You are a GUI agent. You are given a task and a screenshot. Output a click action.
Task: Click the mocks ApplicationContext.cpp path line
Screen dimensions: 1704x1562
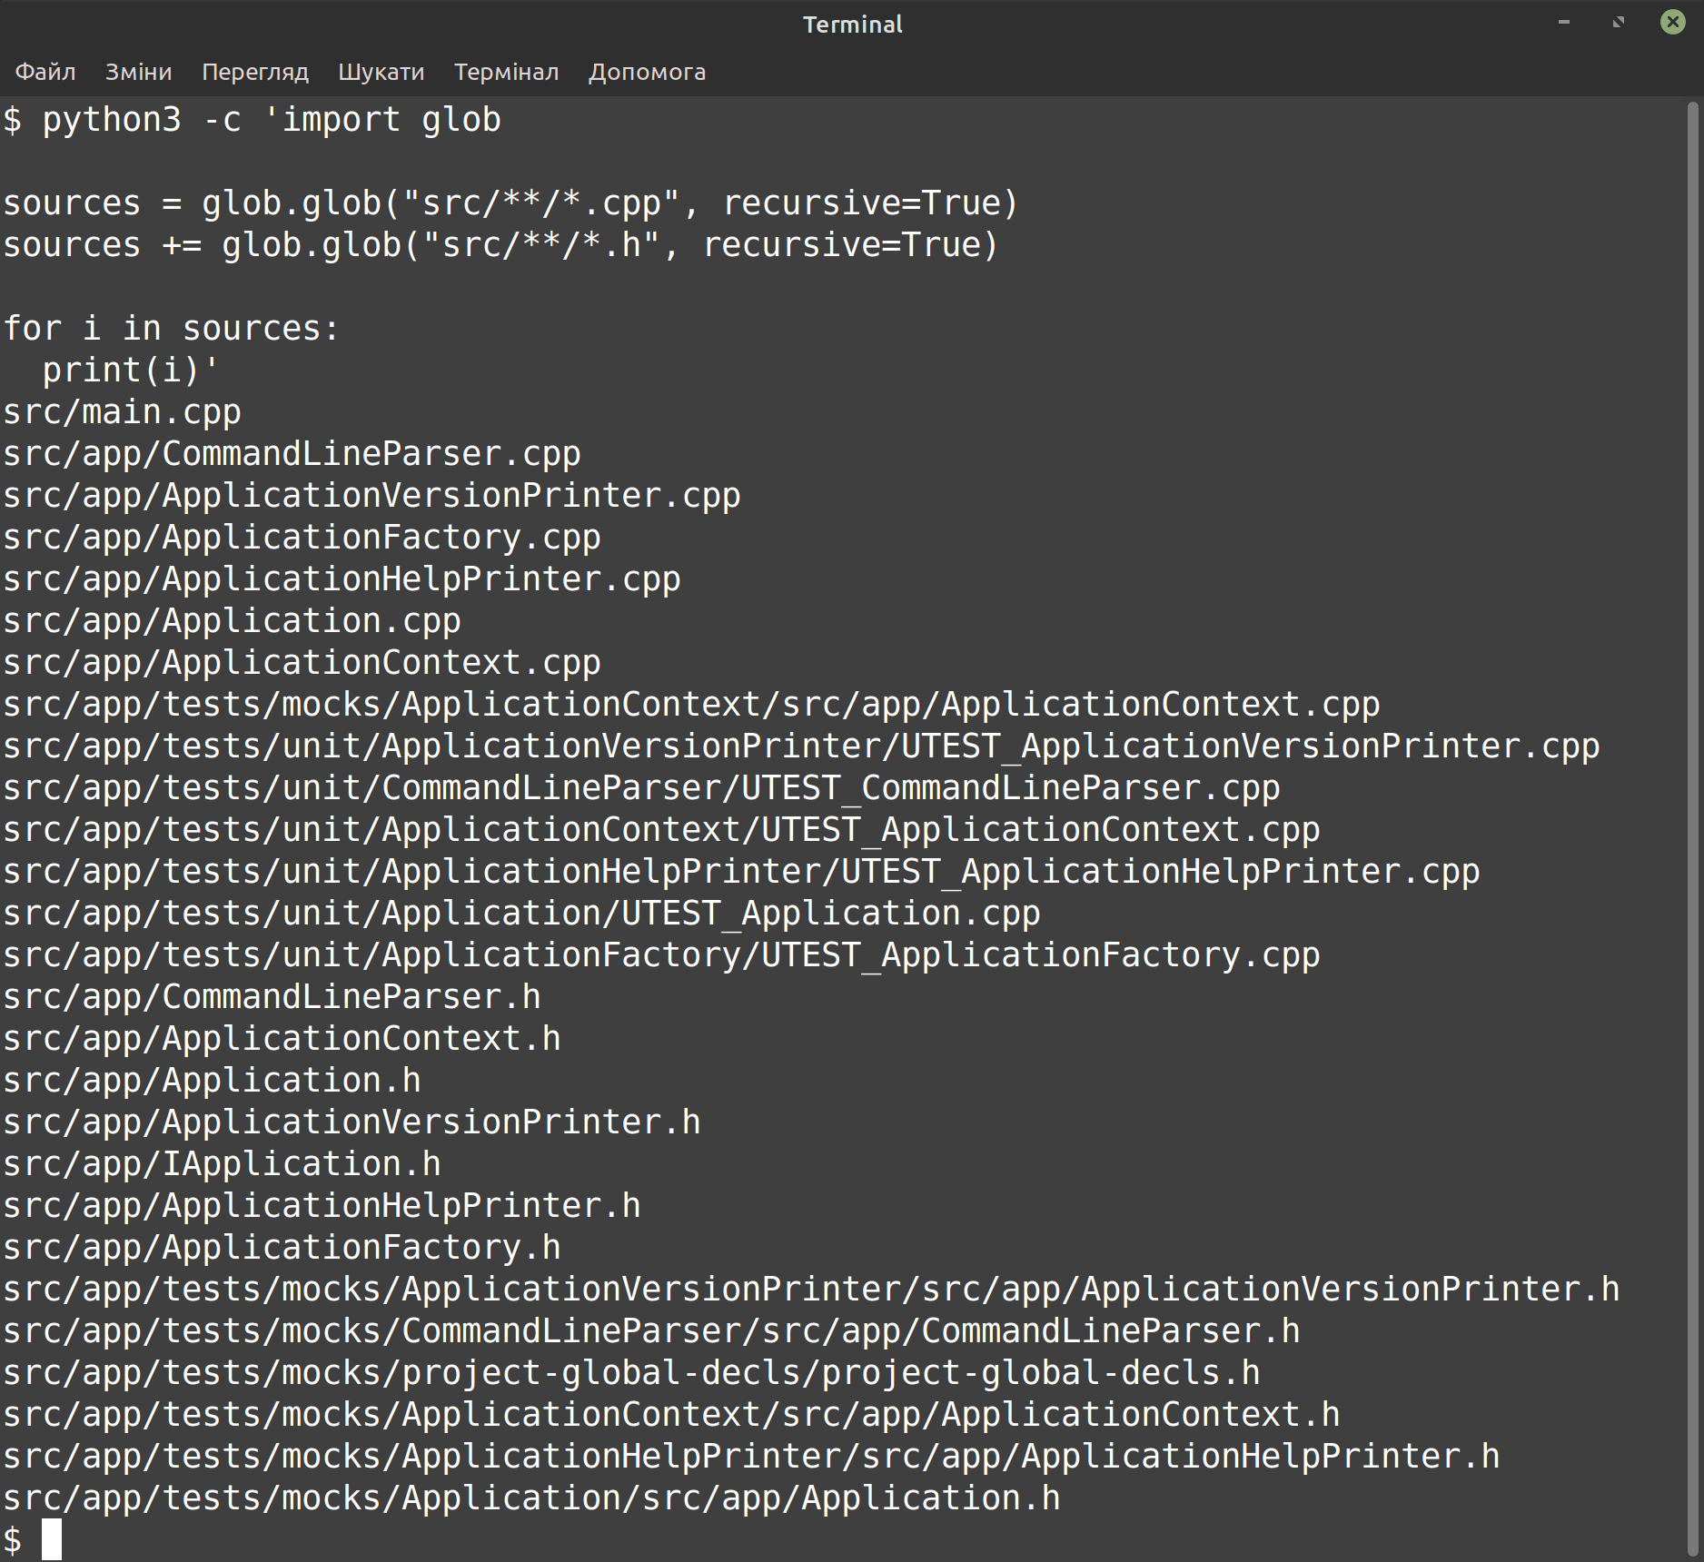pos(692,705)
